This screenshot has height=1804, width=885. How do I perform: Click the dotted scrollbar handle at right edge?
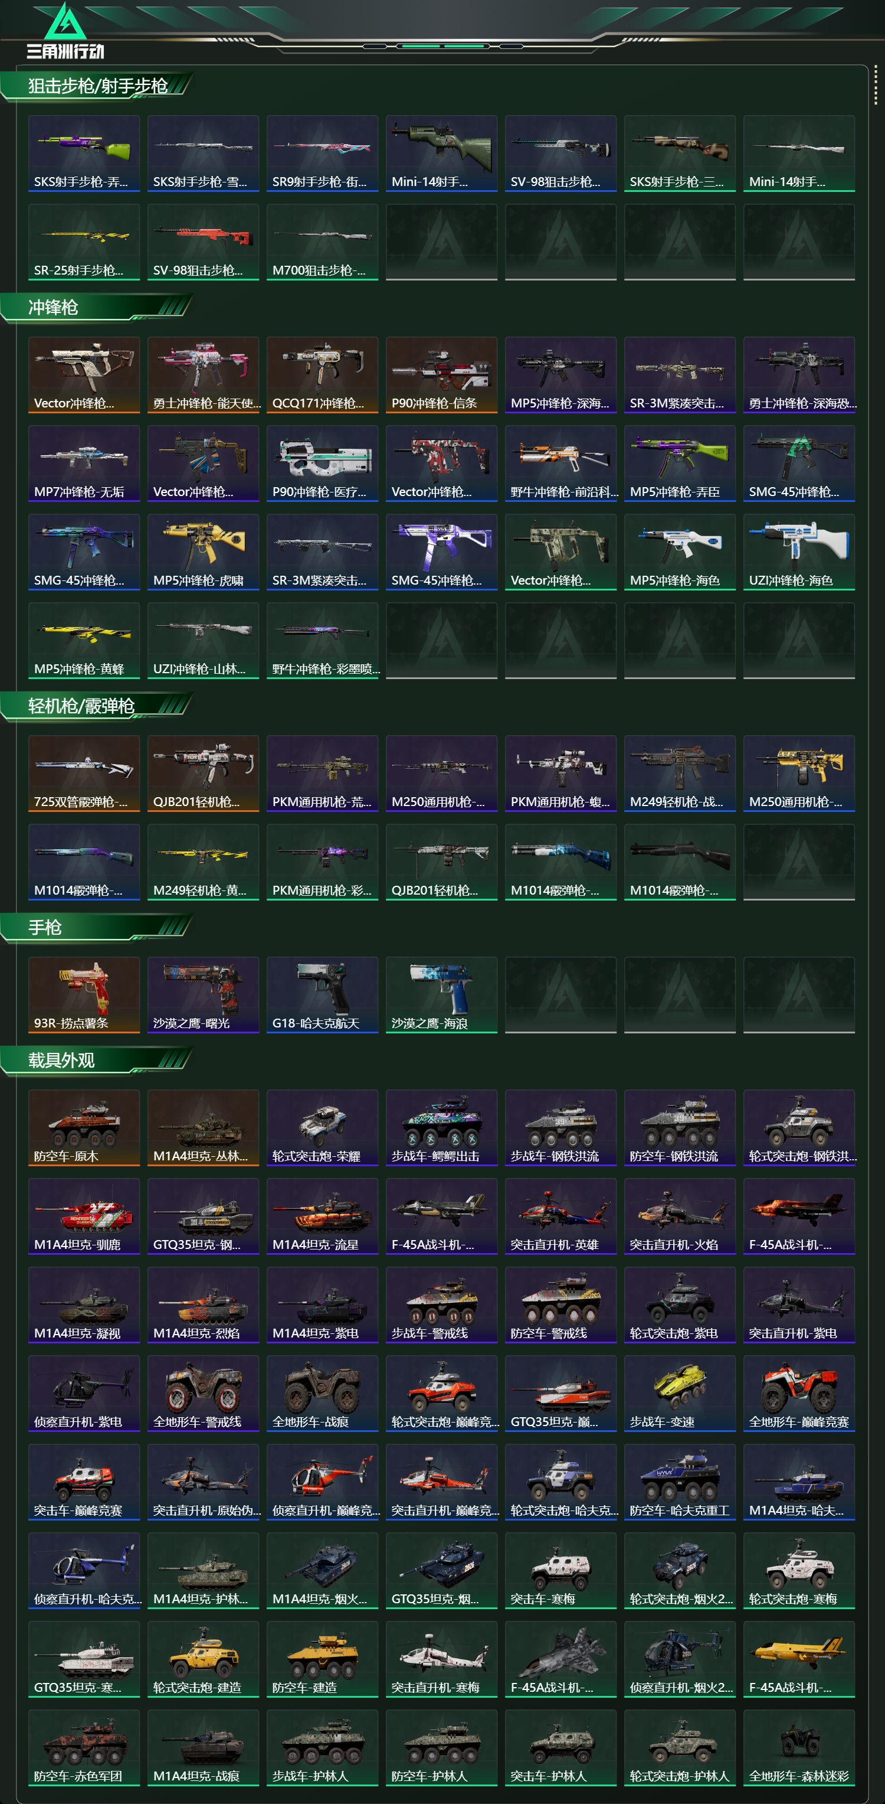(x=875, y=86)
